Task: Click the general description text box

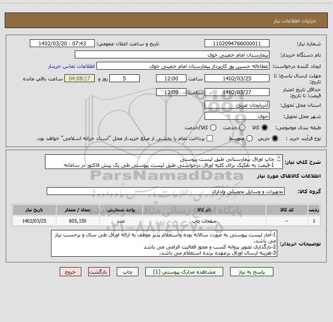Action: pyautogui.click(x=164, y=162)
